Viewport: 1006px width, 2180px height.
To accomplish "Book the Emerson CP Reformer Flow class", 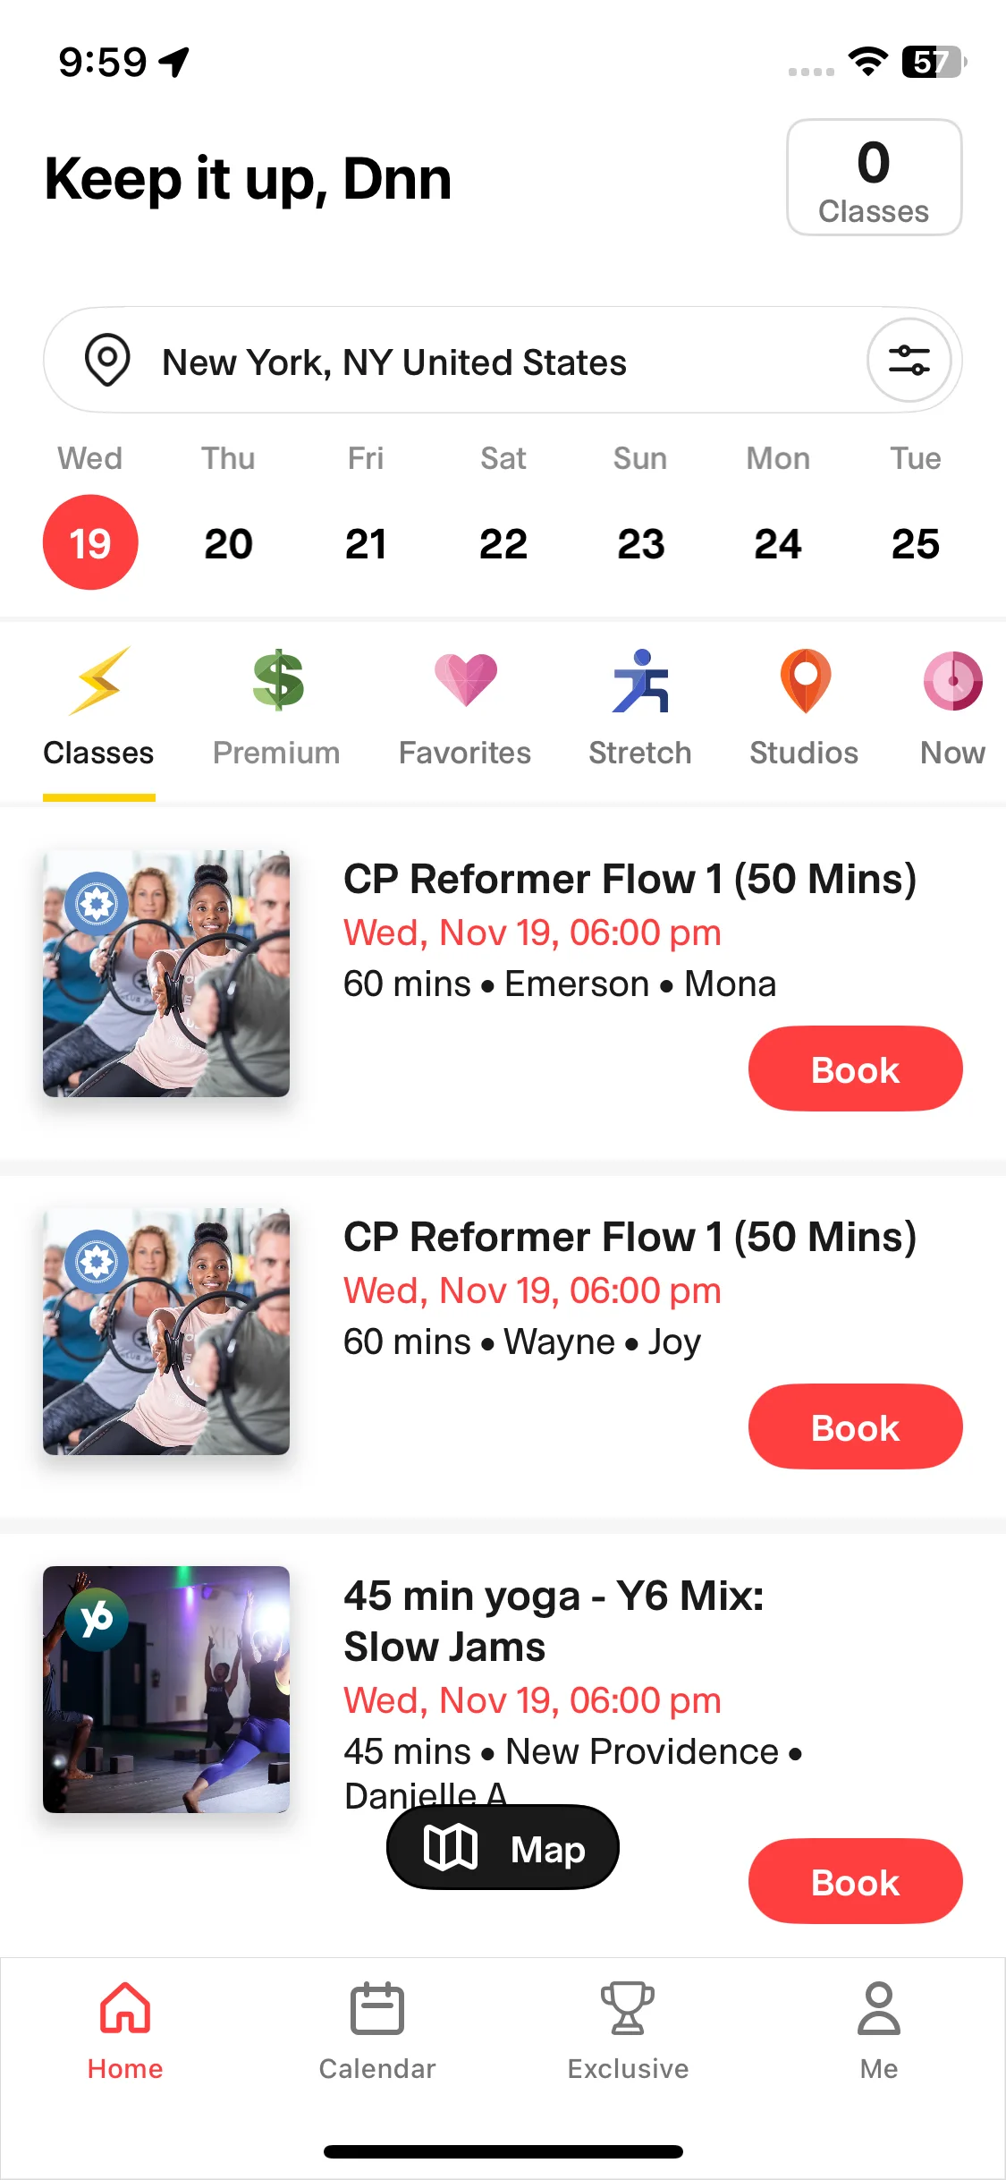I will [x=855, y=1069].
